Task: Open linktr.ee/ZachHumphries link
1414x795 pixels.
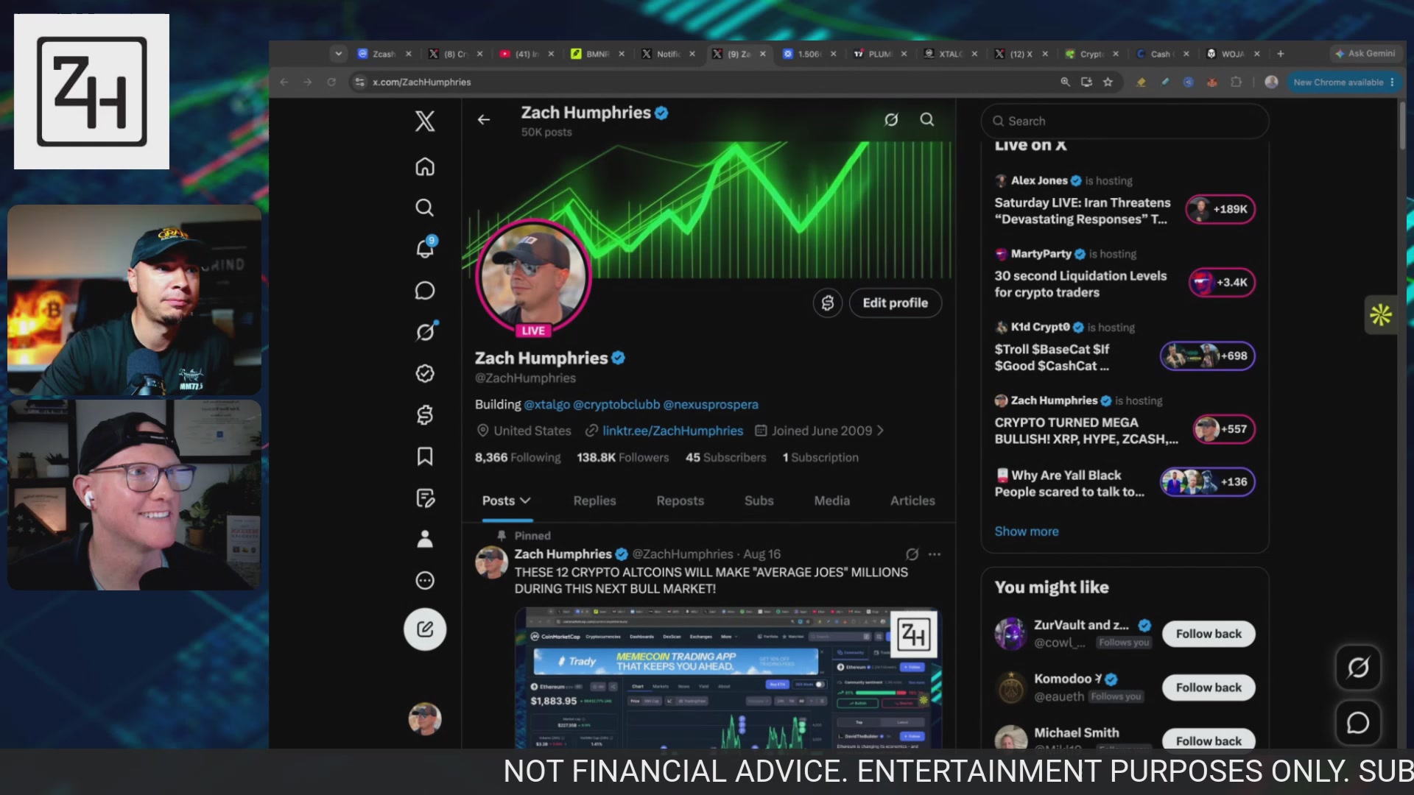Action: 672,431
